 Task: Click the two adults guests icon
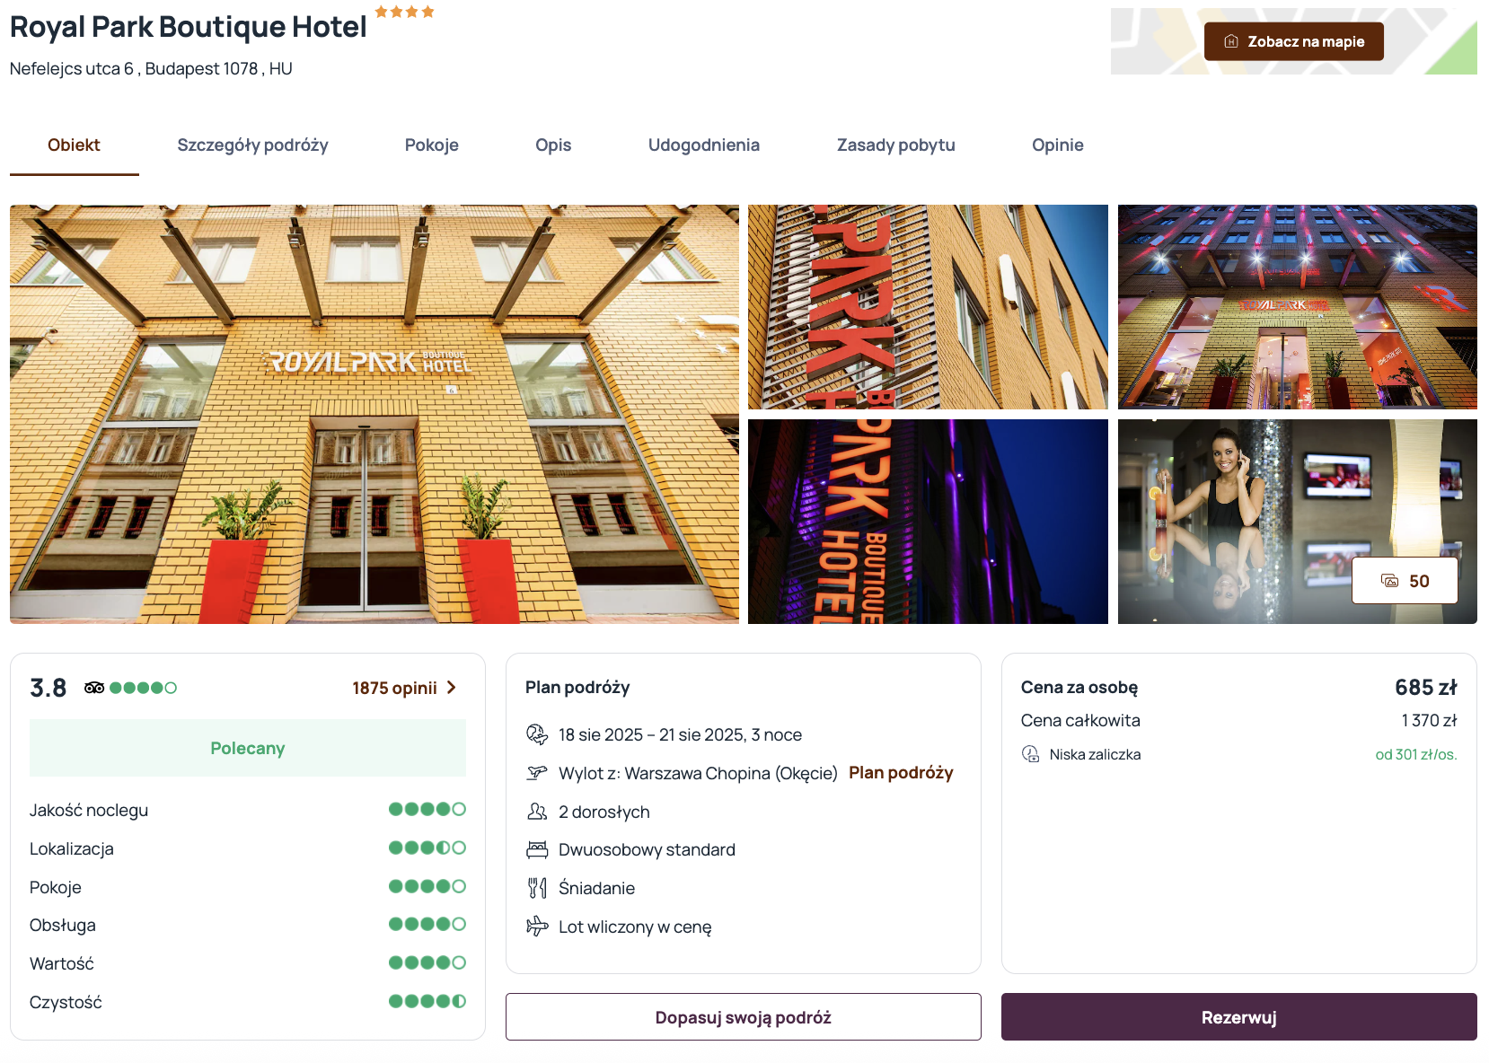pyautogui.click(x=537, y=812)
